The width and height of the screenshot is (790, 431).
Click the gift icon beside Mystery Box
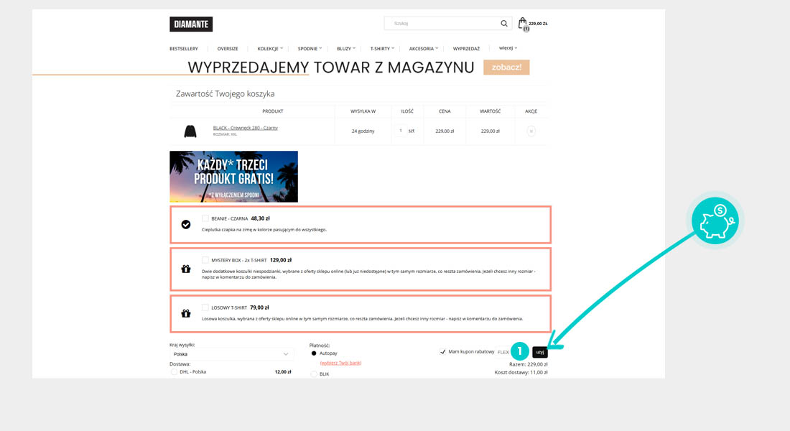(186, 269)
